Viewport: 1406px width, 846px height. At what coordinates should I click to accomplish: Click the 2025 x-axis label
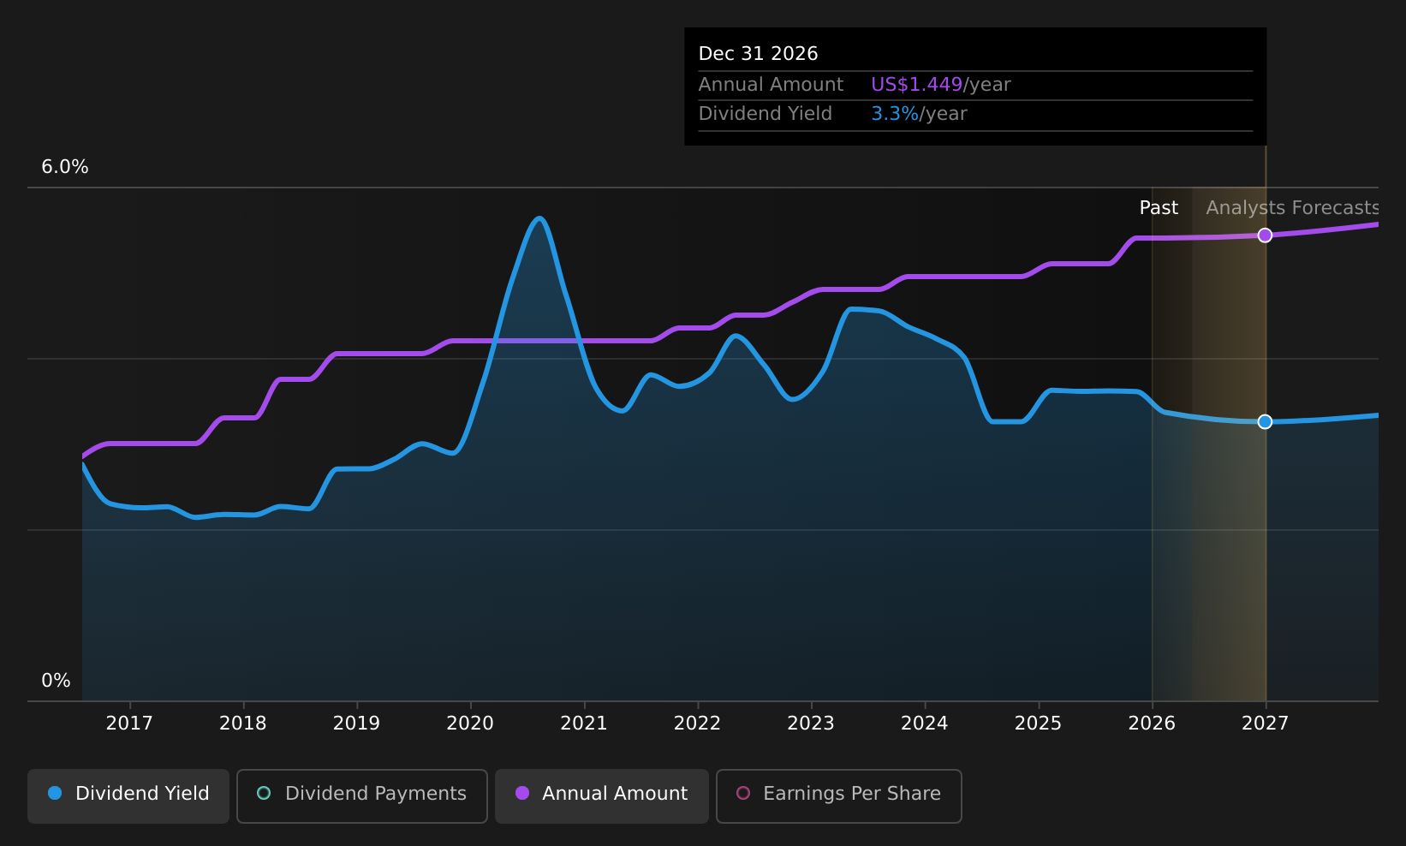(x=1038, y=724)
